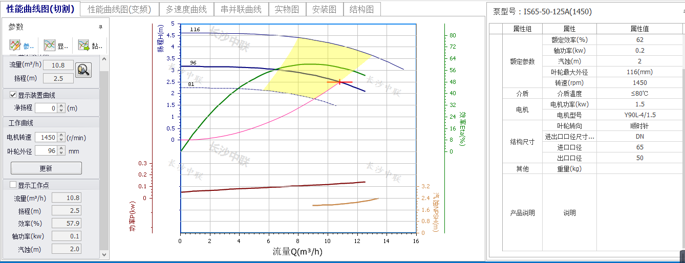Toggle the pin icon of 参数 panel
The height and width of the screenshot is (263, 685).
click(x=100, y=27)
